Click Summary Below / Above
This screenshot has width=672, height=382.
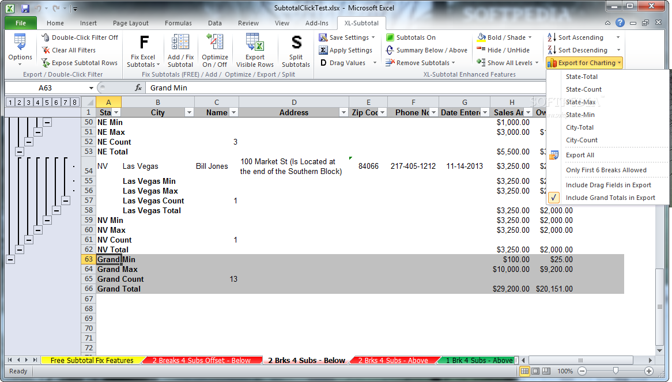pyautogui.click(x=426, y=50)
